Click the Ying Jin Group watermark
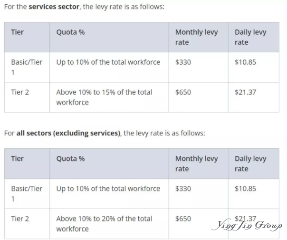The height and width of the screenshot is (240, 287). (x=247, y=225)
